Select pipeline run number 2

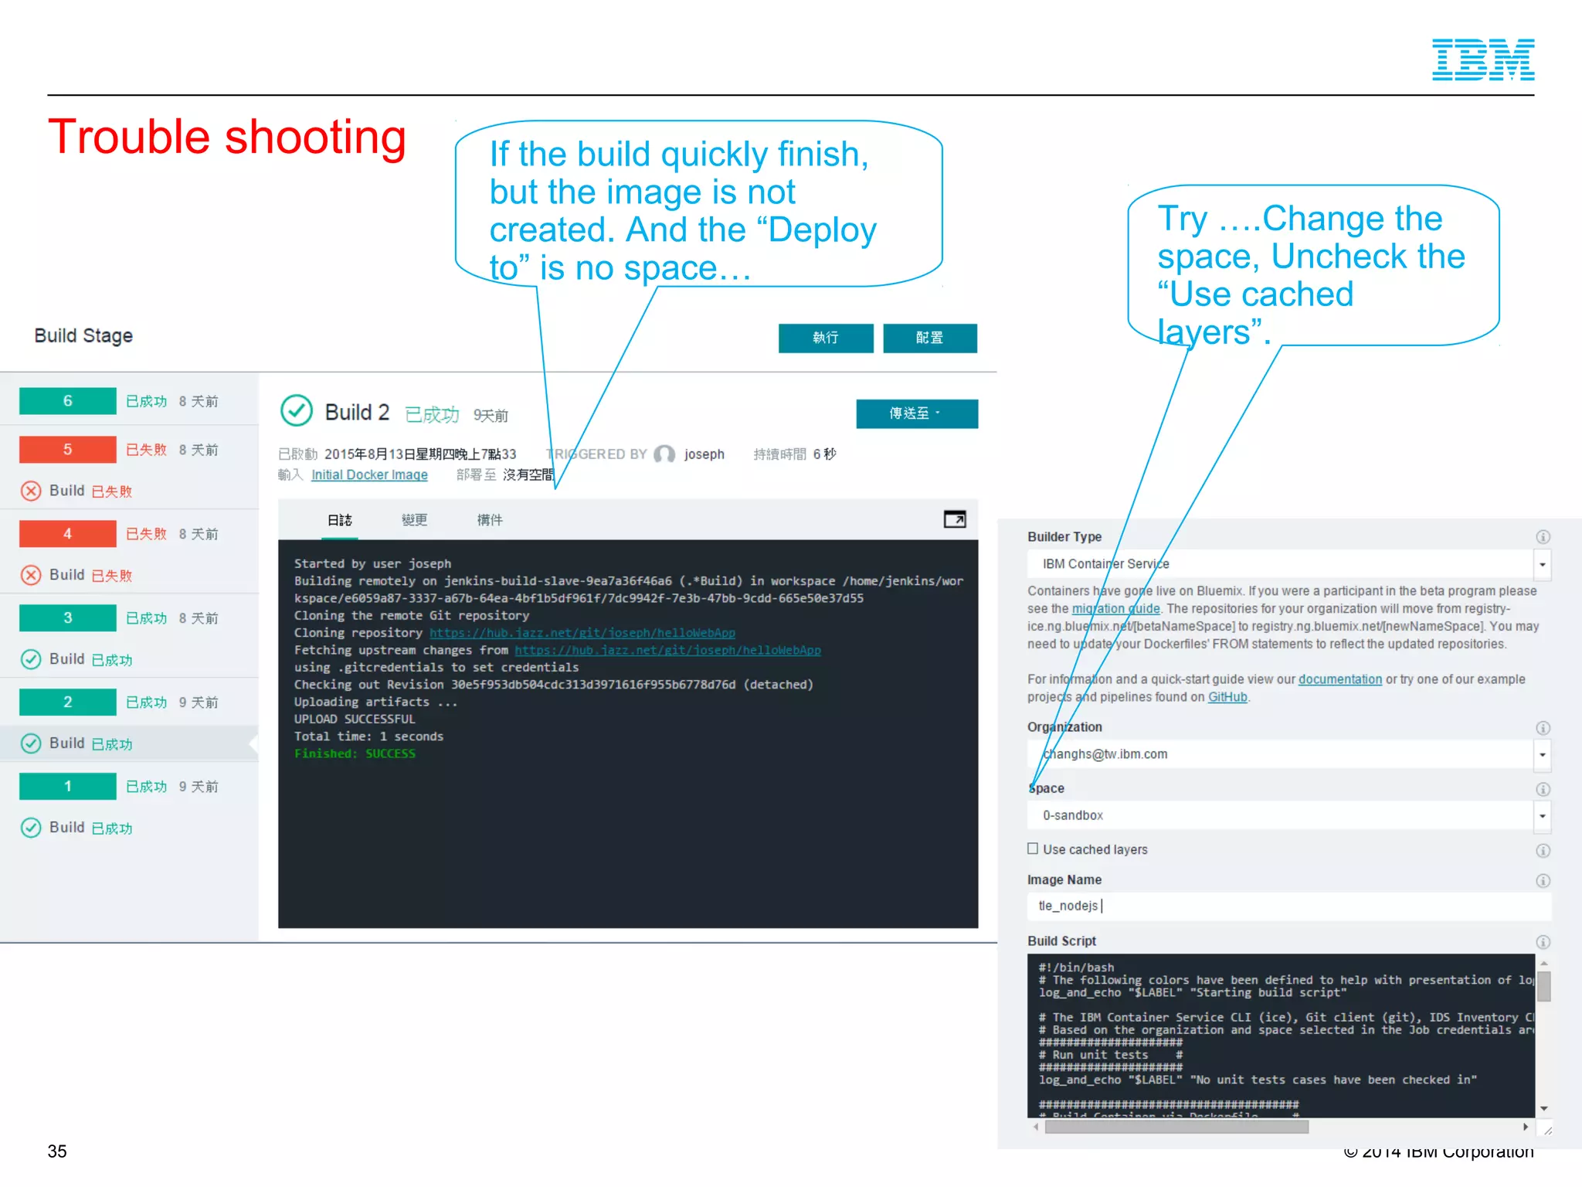(68, 702)
